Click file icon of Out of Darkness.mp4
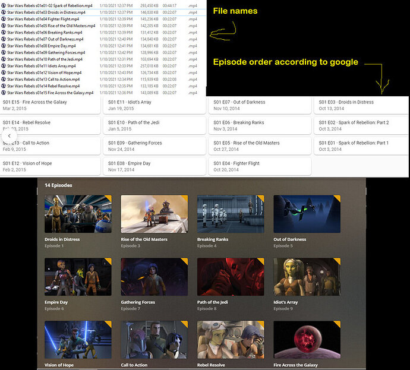 (x=4, y=39)
